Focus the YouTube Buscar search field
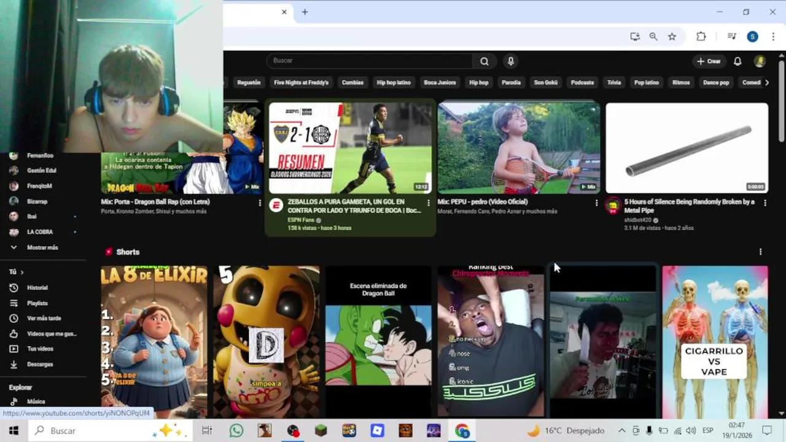 370,61
